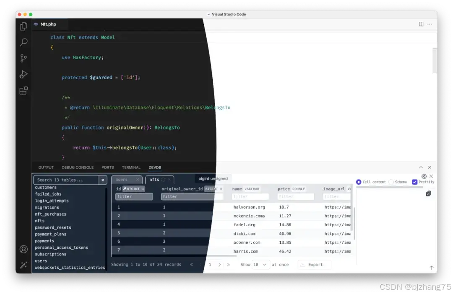The image size is (453, 294).
Task: Close the nfts table tab
Action: (x=169, y=180)
